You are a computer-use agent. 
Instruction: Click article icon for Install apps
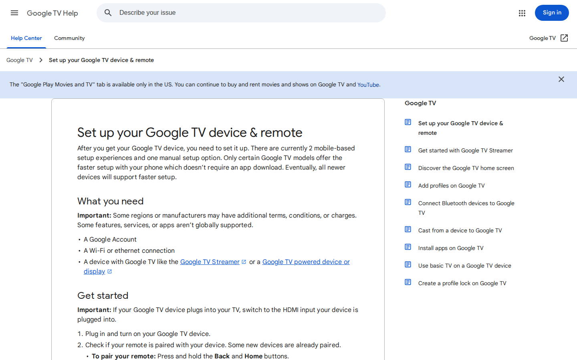pyautogui.click(x=408, y=247)
